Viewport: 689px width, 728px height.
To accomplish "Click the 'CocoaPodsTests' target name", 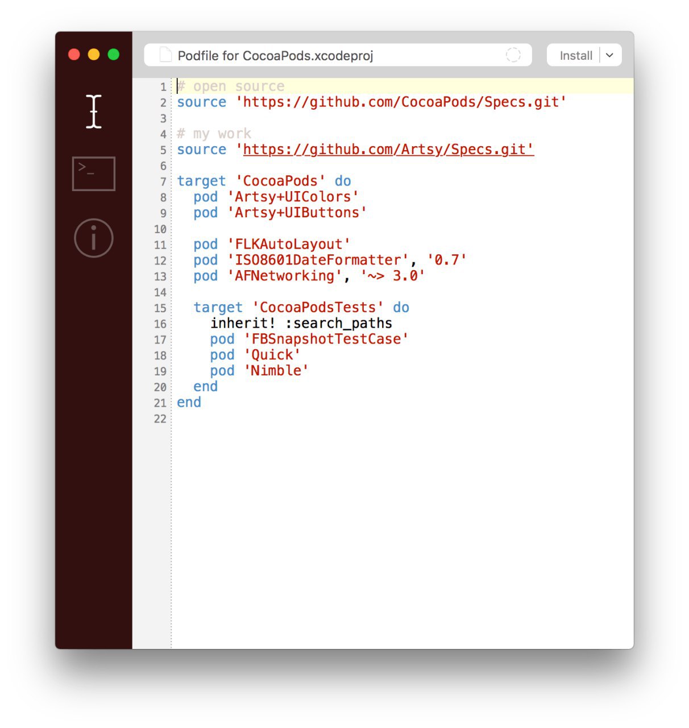I will pos(318,308).
